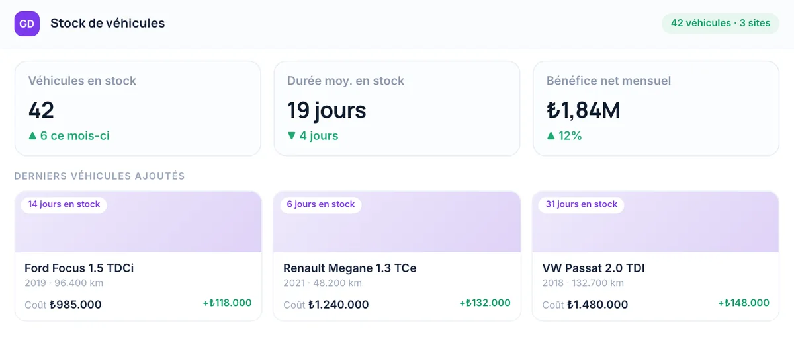
Task: Select the Durée moy. en stock card
Action: click(x=397, y=108)
